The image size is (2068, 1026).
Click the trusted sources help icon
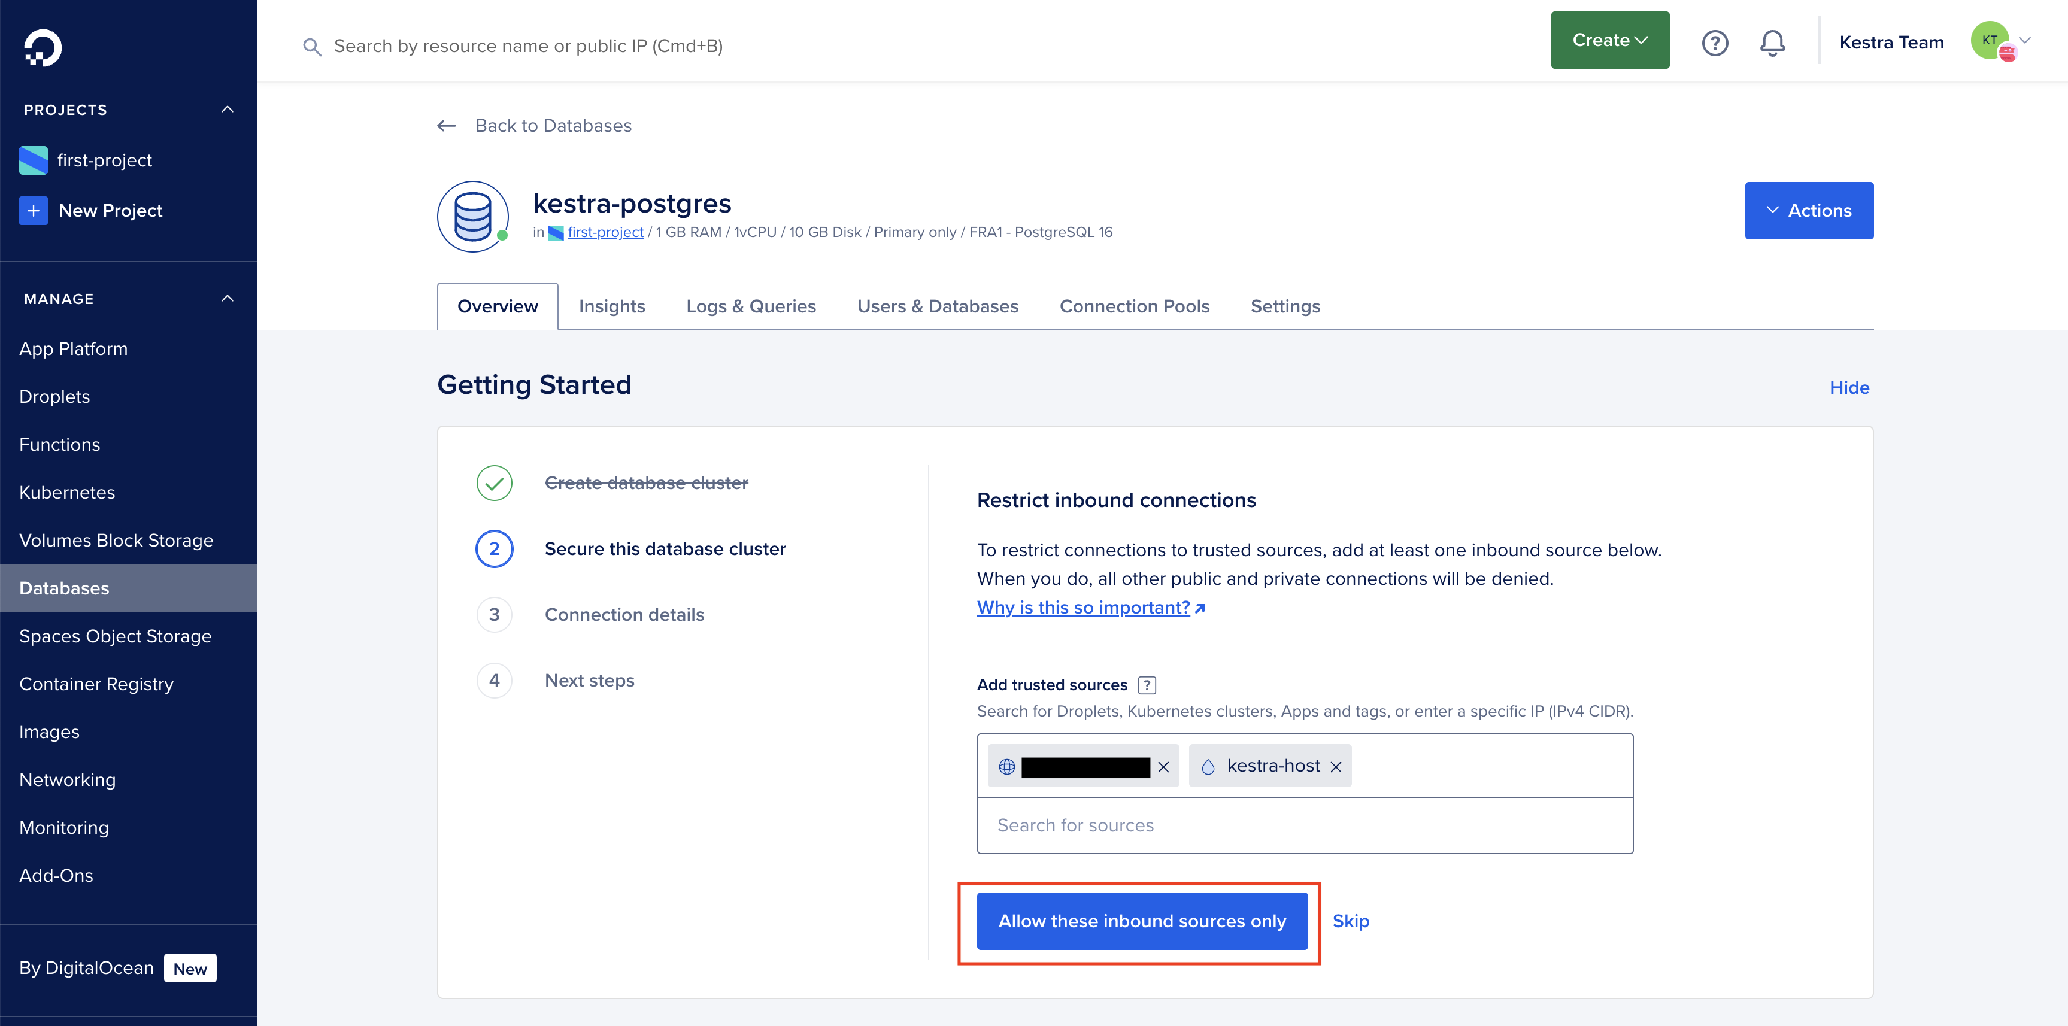(x=1147, y=685)
